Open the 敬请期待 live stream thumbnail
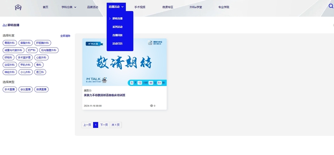Image resolution: width=334 pixels, height=155 pixels. [124, 62]
